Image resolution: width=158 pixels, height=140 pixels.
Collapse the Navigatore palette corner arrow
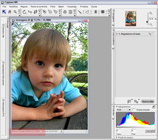pos(113,25)
